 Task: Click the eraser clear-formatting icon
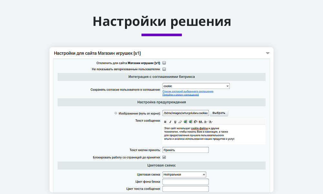tap(180, 122)
